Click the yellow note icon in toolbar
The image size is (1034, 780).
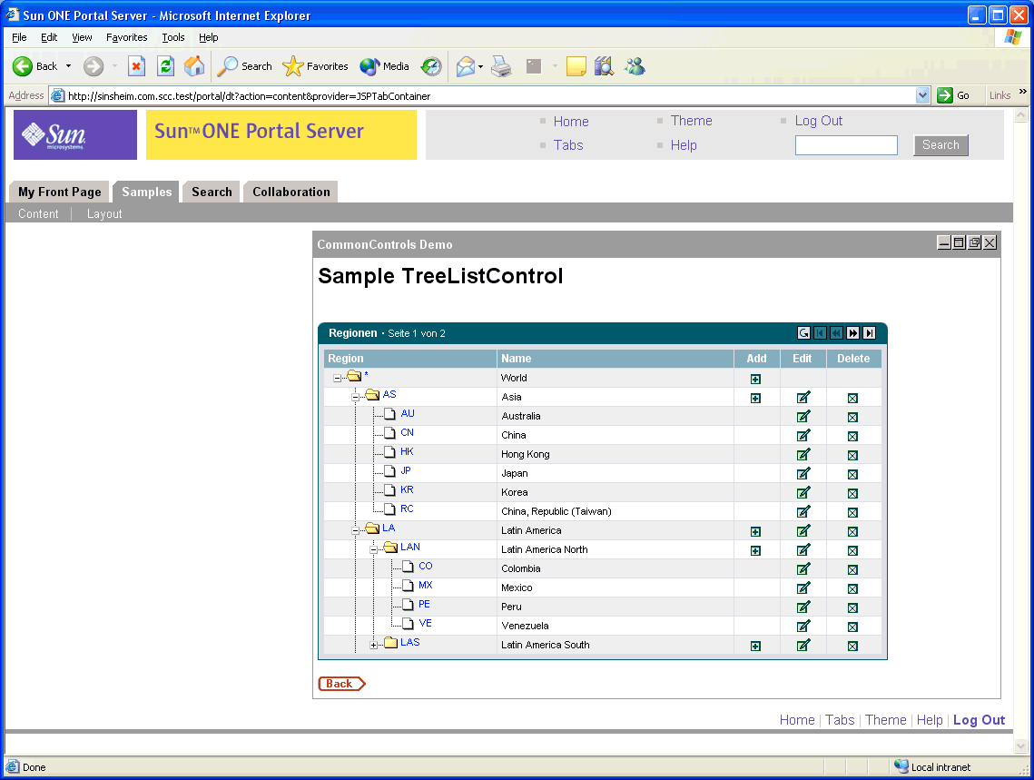coord(576,66)
